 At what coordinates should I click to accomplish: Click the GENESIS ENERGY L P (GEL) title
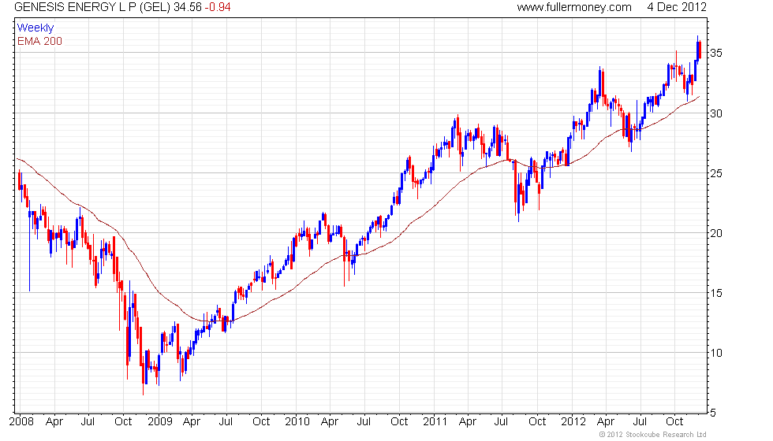(93, 7)
